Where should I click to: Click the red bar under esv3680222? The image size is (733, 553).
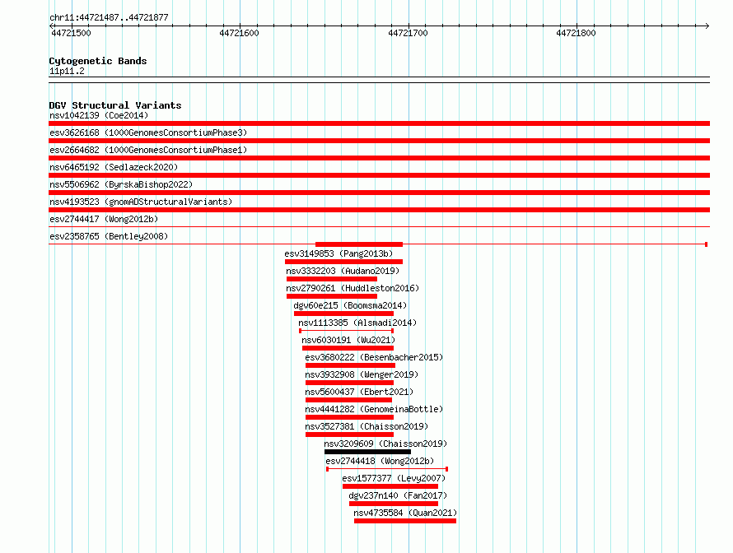pos(350,365)
